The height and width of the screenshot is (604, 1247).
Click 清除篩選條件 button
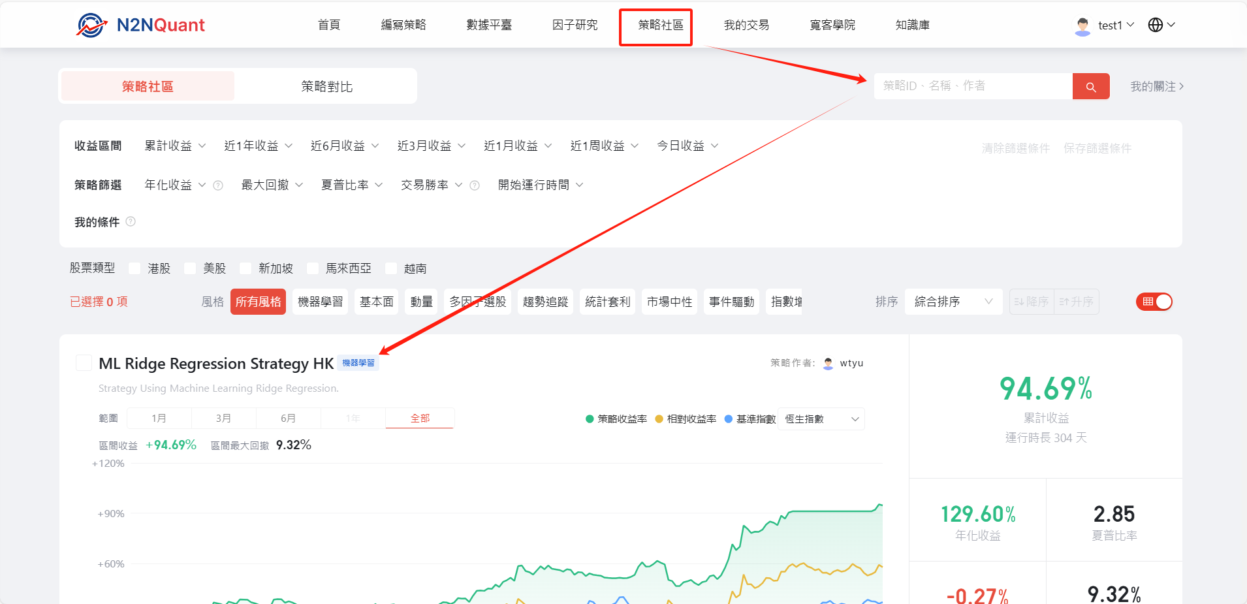[x=1016, y=148]
